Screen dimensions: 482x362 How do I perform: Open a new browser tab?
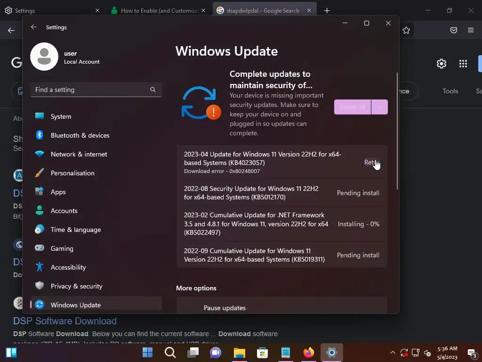tap(327, 11)
